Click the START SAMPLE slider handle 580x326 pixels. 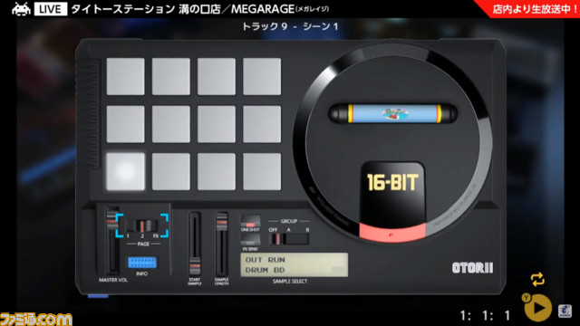[x=195, y=265]
